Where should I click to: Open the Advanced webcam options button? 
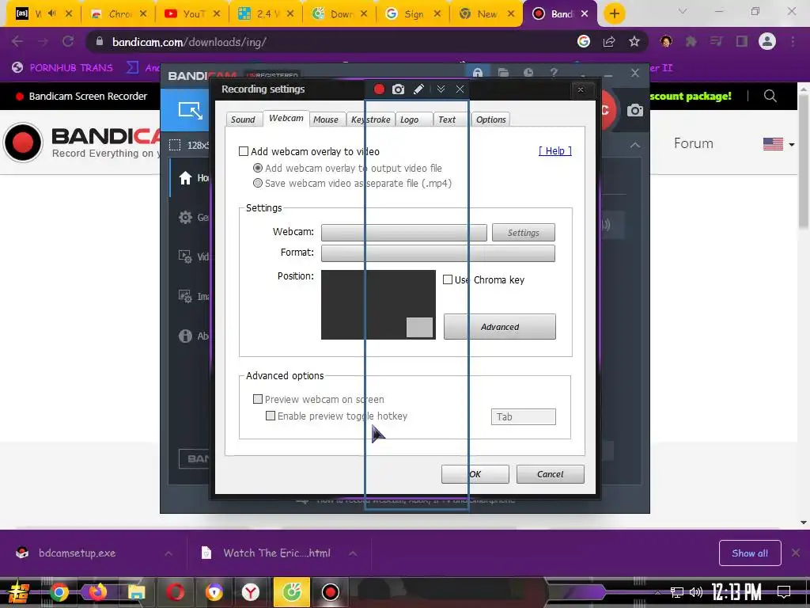click(x=500, y=327)
